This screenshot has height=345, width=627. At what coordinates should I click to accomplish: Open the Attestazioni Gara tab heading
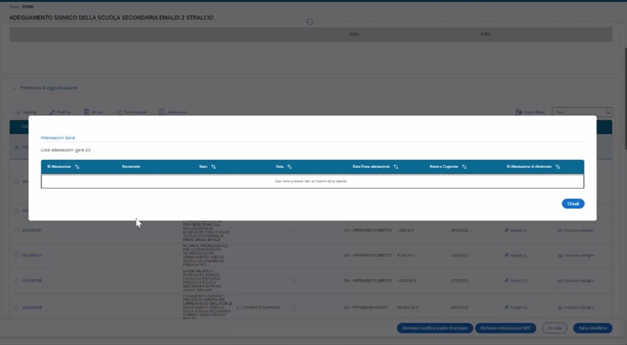57,137
